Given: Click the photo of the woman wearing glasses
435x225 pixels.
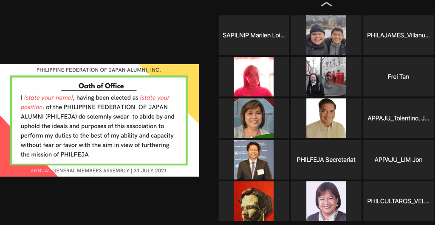Looking at the screenshot, I should 254,118.
